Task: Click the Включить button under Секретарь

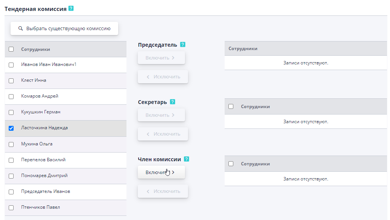Action: click(161, 115)
